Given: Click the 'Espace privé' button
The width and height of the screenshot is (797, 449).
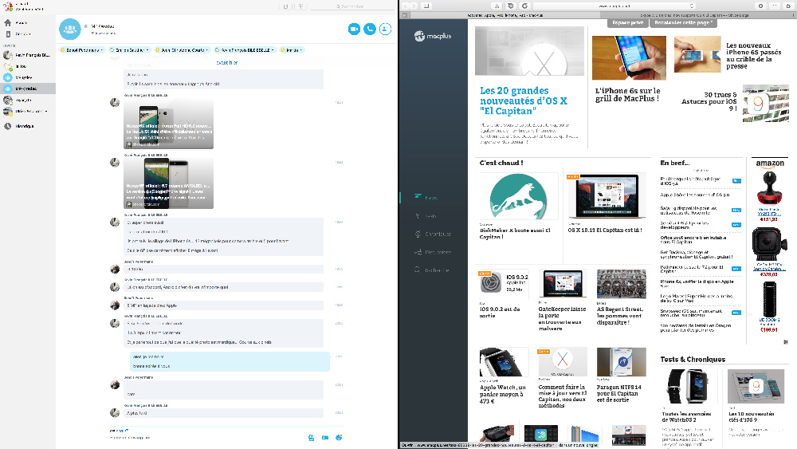Looking at the screenshot, I should (x=628, y=23).
